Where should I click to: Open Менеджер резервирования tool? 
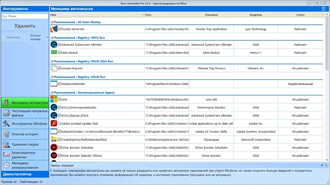coord(25,165)
